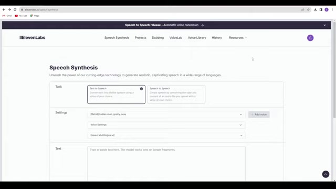
Task: Open the VoiceLab nav item
Action: tap(176, 38)
